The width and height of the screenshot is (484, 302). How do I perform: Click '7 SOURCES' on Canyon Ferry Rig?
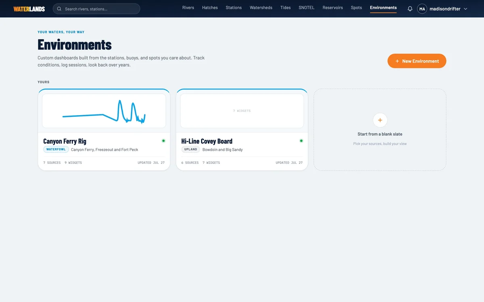point(52,163)
